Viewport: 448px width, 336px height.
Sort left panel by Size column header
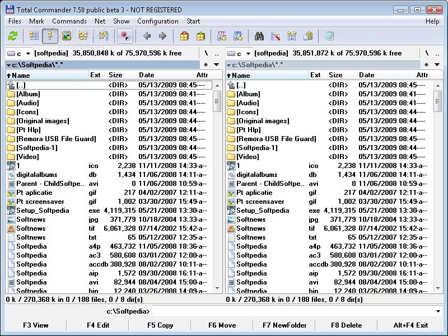point(122,75)
